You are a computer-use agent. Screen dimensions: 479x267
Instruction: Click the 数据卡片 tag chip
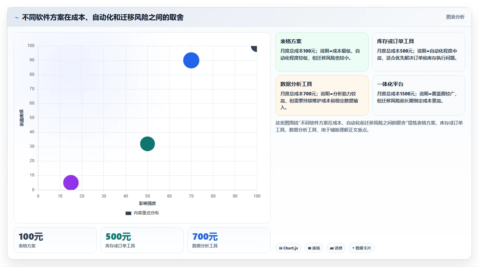(x=362, y=248)
